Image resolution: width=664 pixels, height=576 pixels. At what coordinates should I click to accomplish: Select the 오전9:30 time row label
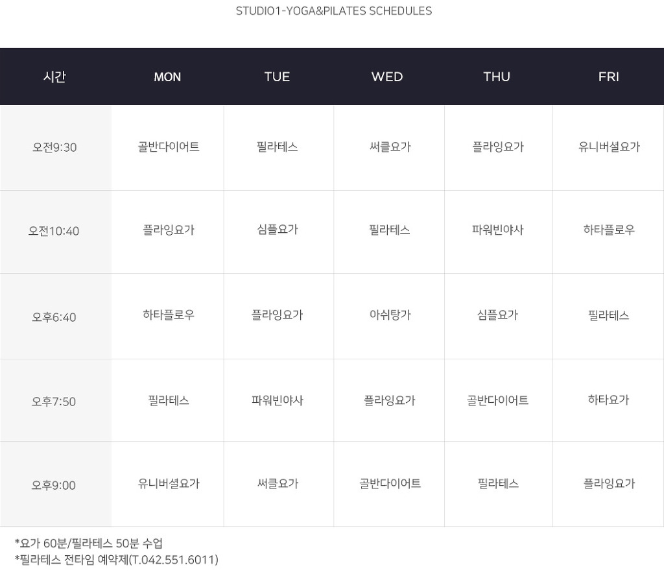54,147
